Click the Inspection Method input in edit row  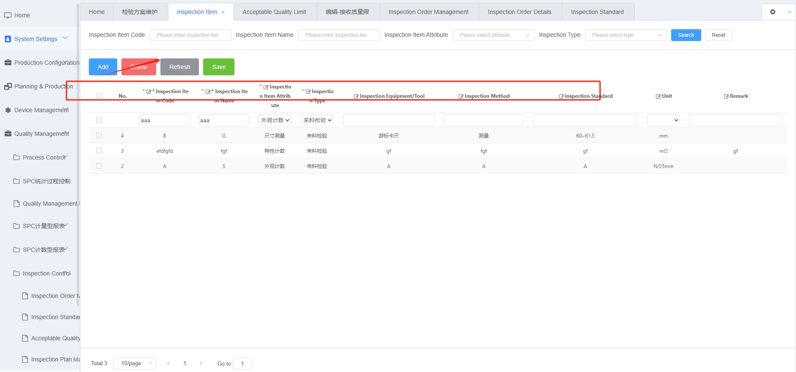coord(483,120)
